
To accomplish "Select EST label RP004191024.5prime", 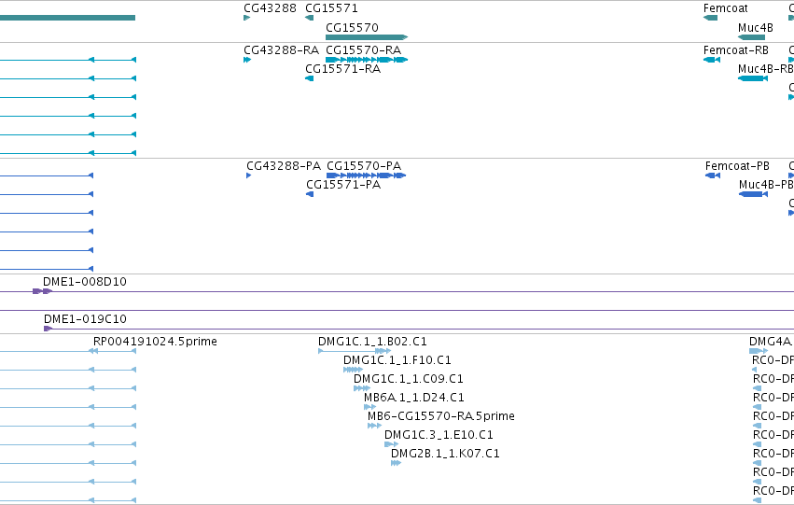I will [x=155, y=342].
